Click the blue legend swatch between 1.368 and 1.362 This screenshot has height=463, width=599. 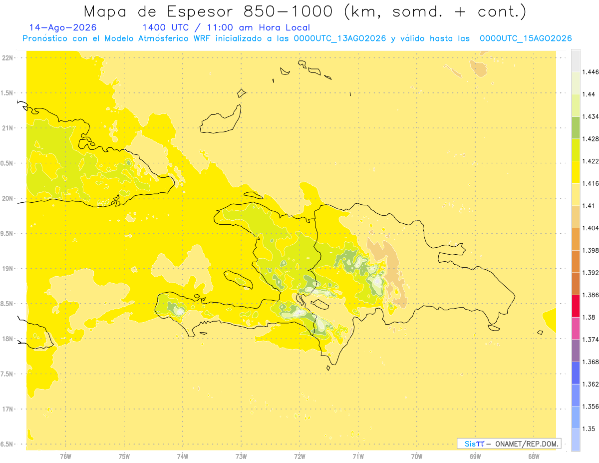pyautogui.click(x=576, y=373)
